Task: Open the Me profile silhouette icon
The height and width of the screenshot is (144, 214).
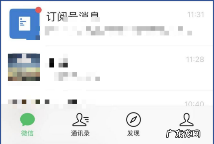Action: pyautogui.click(x=187, y=120)
